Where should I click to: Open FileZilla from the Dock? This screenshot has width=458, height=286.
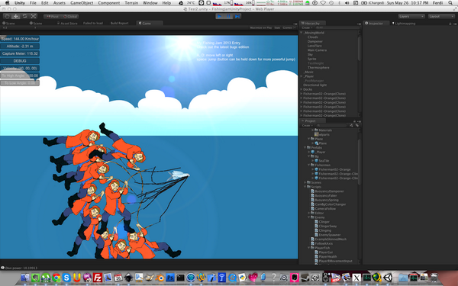[97, 278]
